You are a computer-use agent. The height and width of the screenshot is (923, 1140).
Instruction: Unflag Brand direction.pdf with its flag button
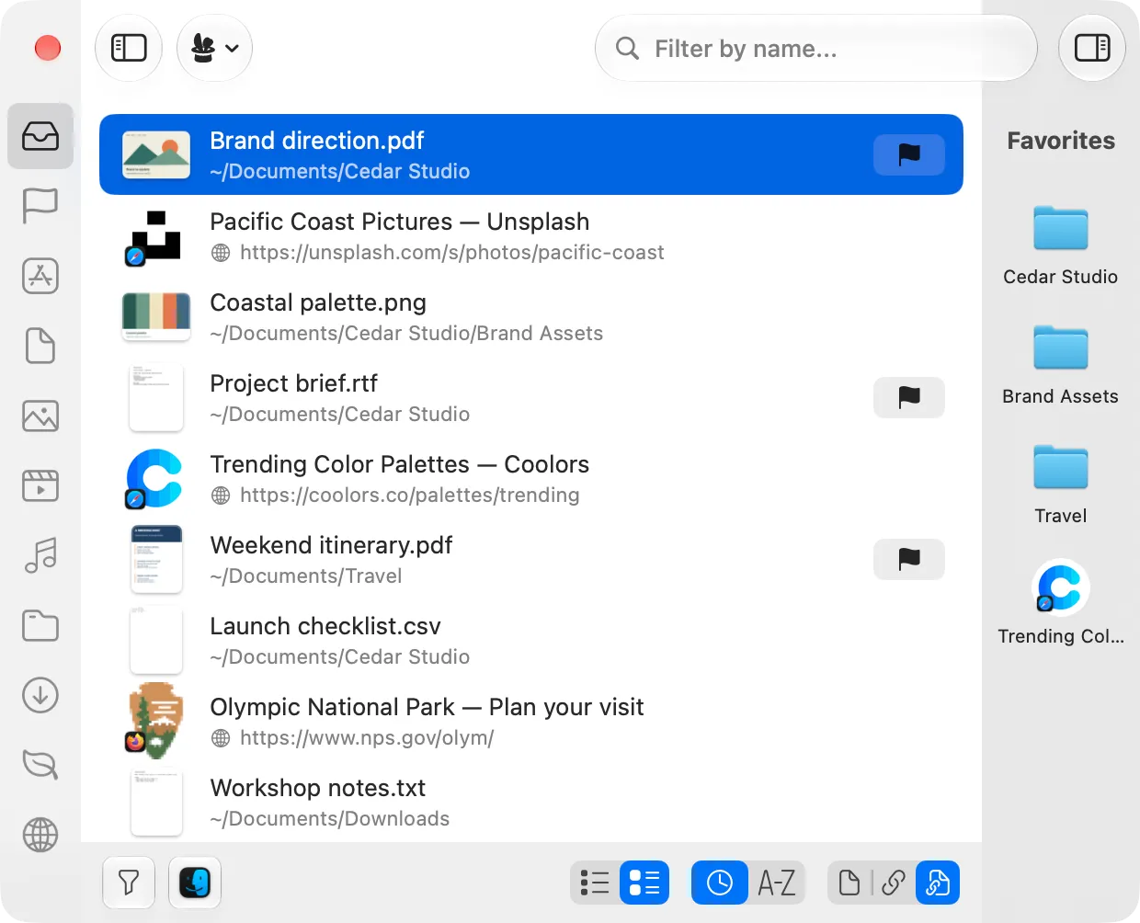click(909, 154)
